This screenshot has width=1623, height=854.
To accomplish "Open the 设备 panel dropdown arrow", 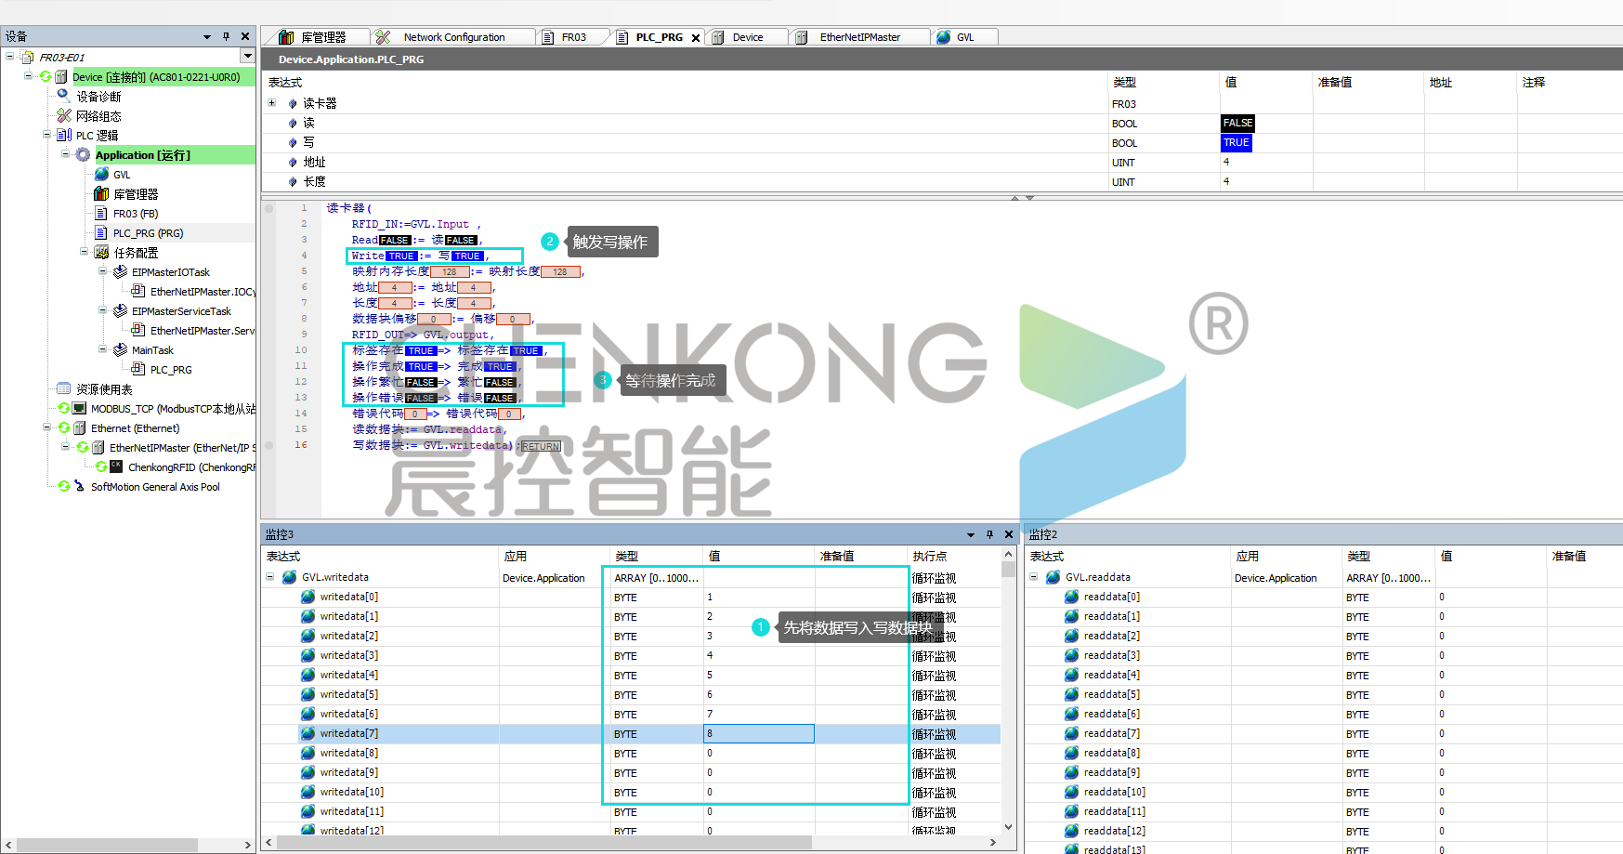I will click(206, 37).
